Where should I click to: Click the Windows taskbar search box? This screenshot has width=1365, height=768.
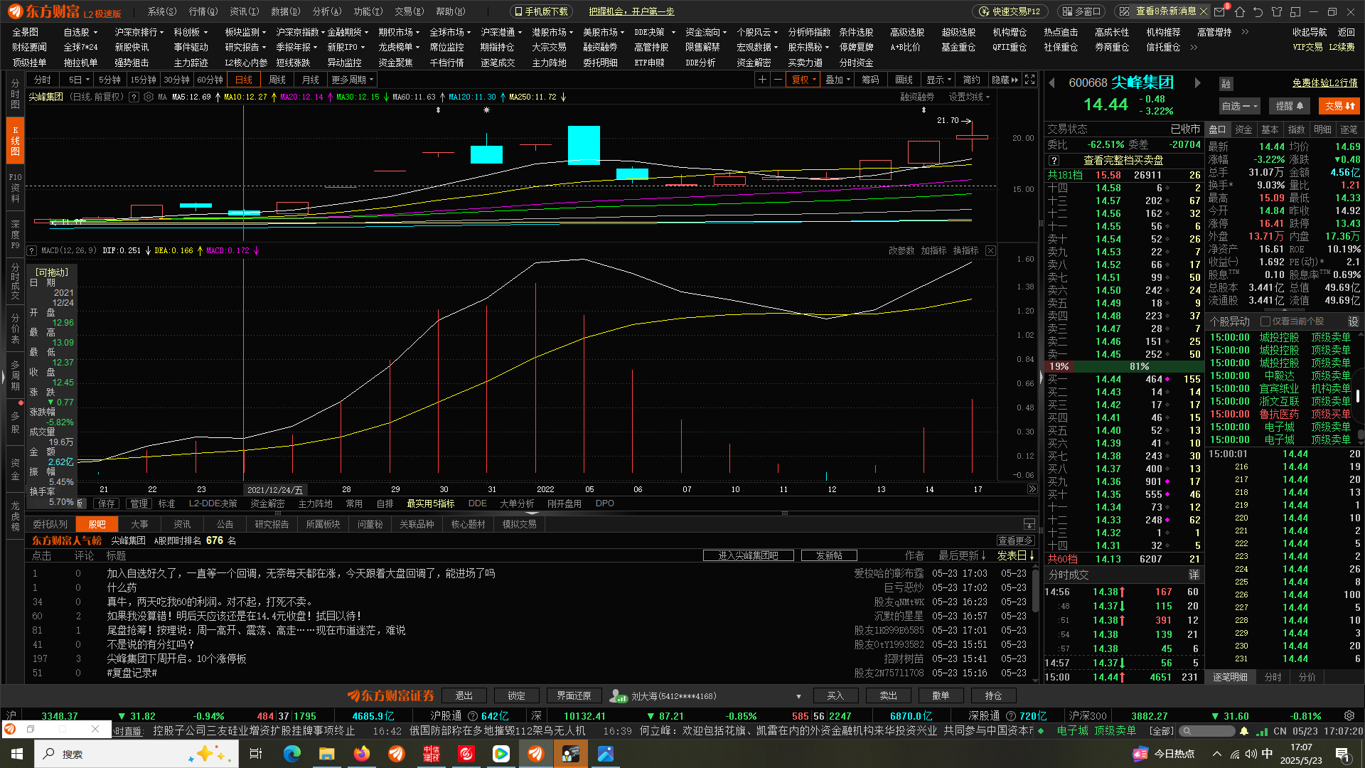[136, 754]
